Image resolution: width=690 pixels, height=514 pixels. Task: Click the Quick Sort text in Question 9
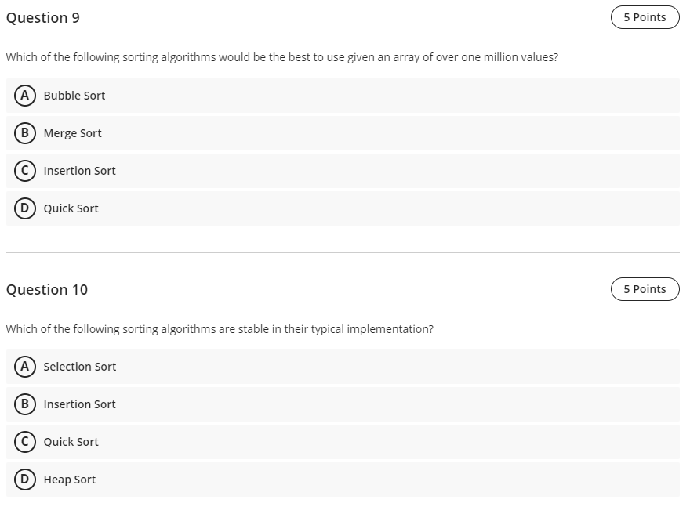pos(71,208)
